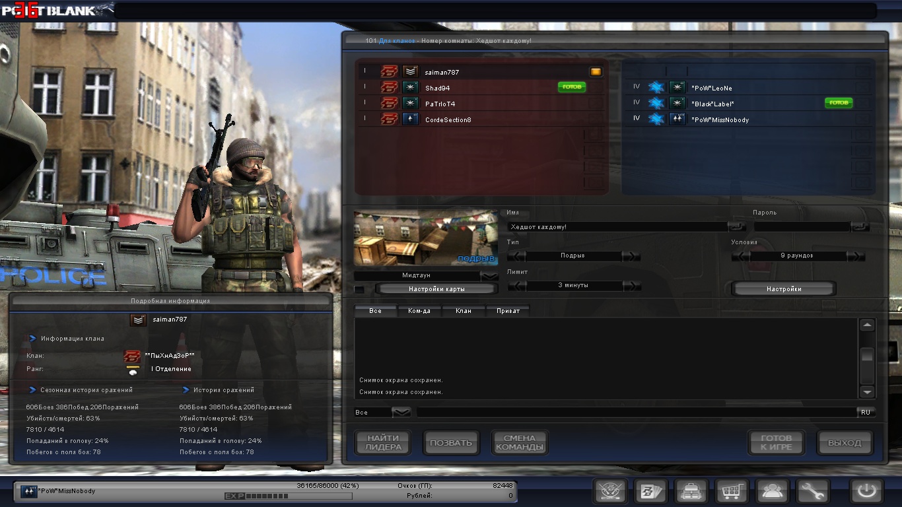Click Shad94's rank icon
Viewport: 902px width, 507px height.
pyautogui.click(x=411, y=87)
